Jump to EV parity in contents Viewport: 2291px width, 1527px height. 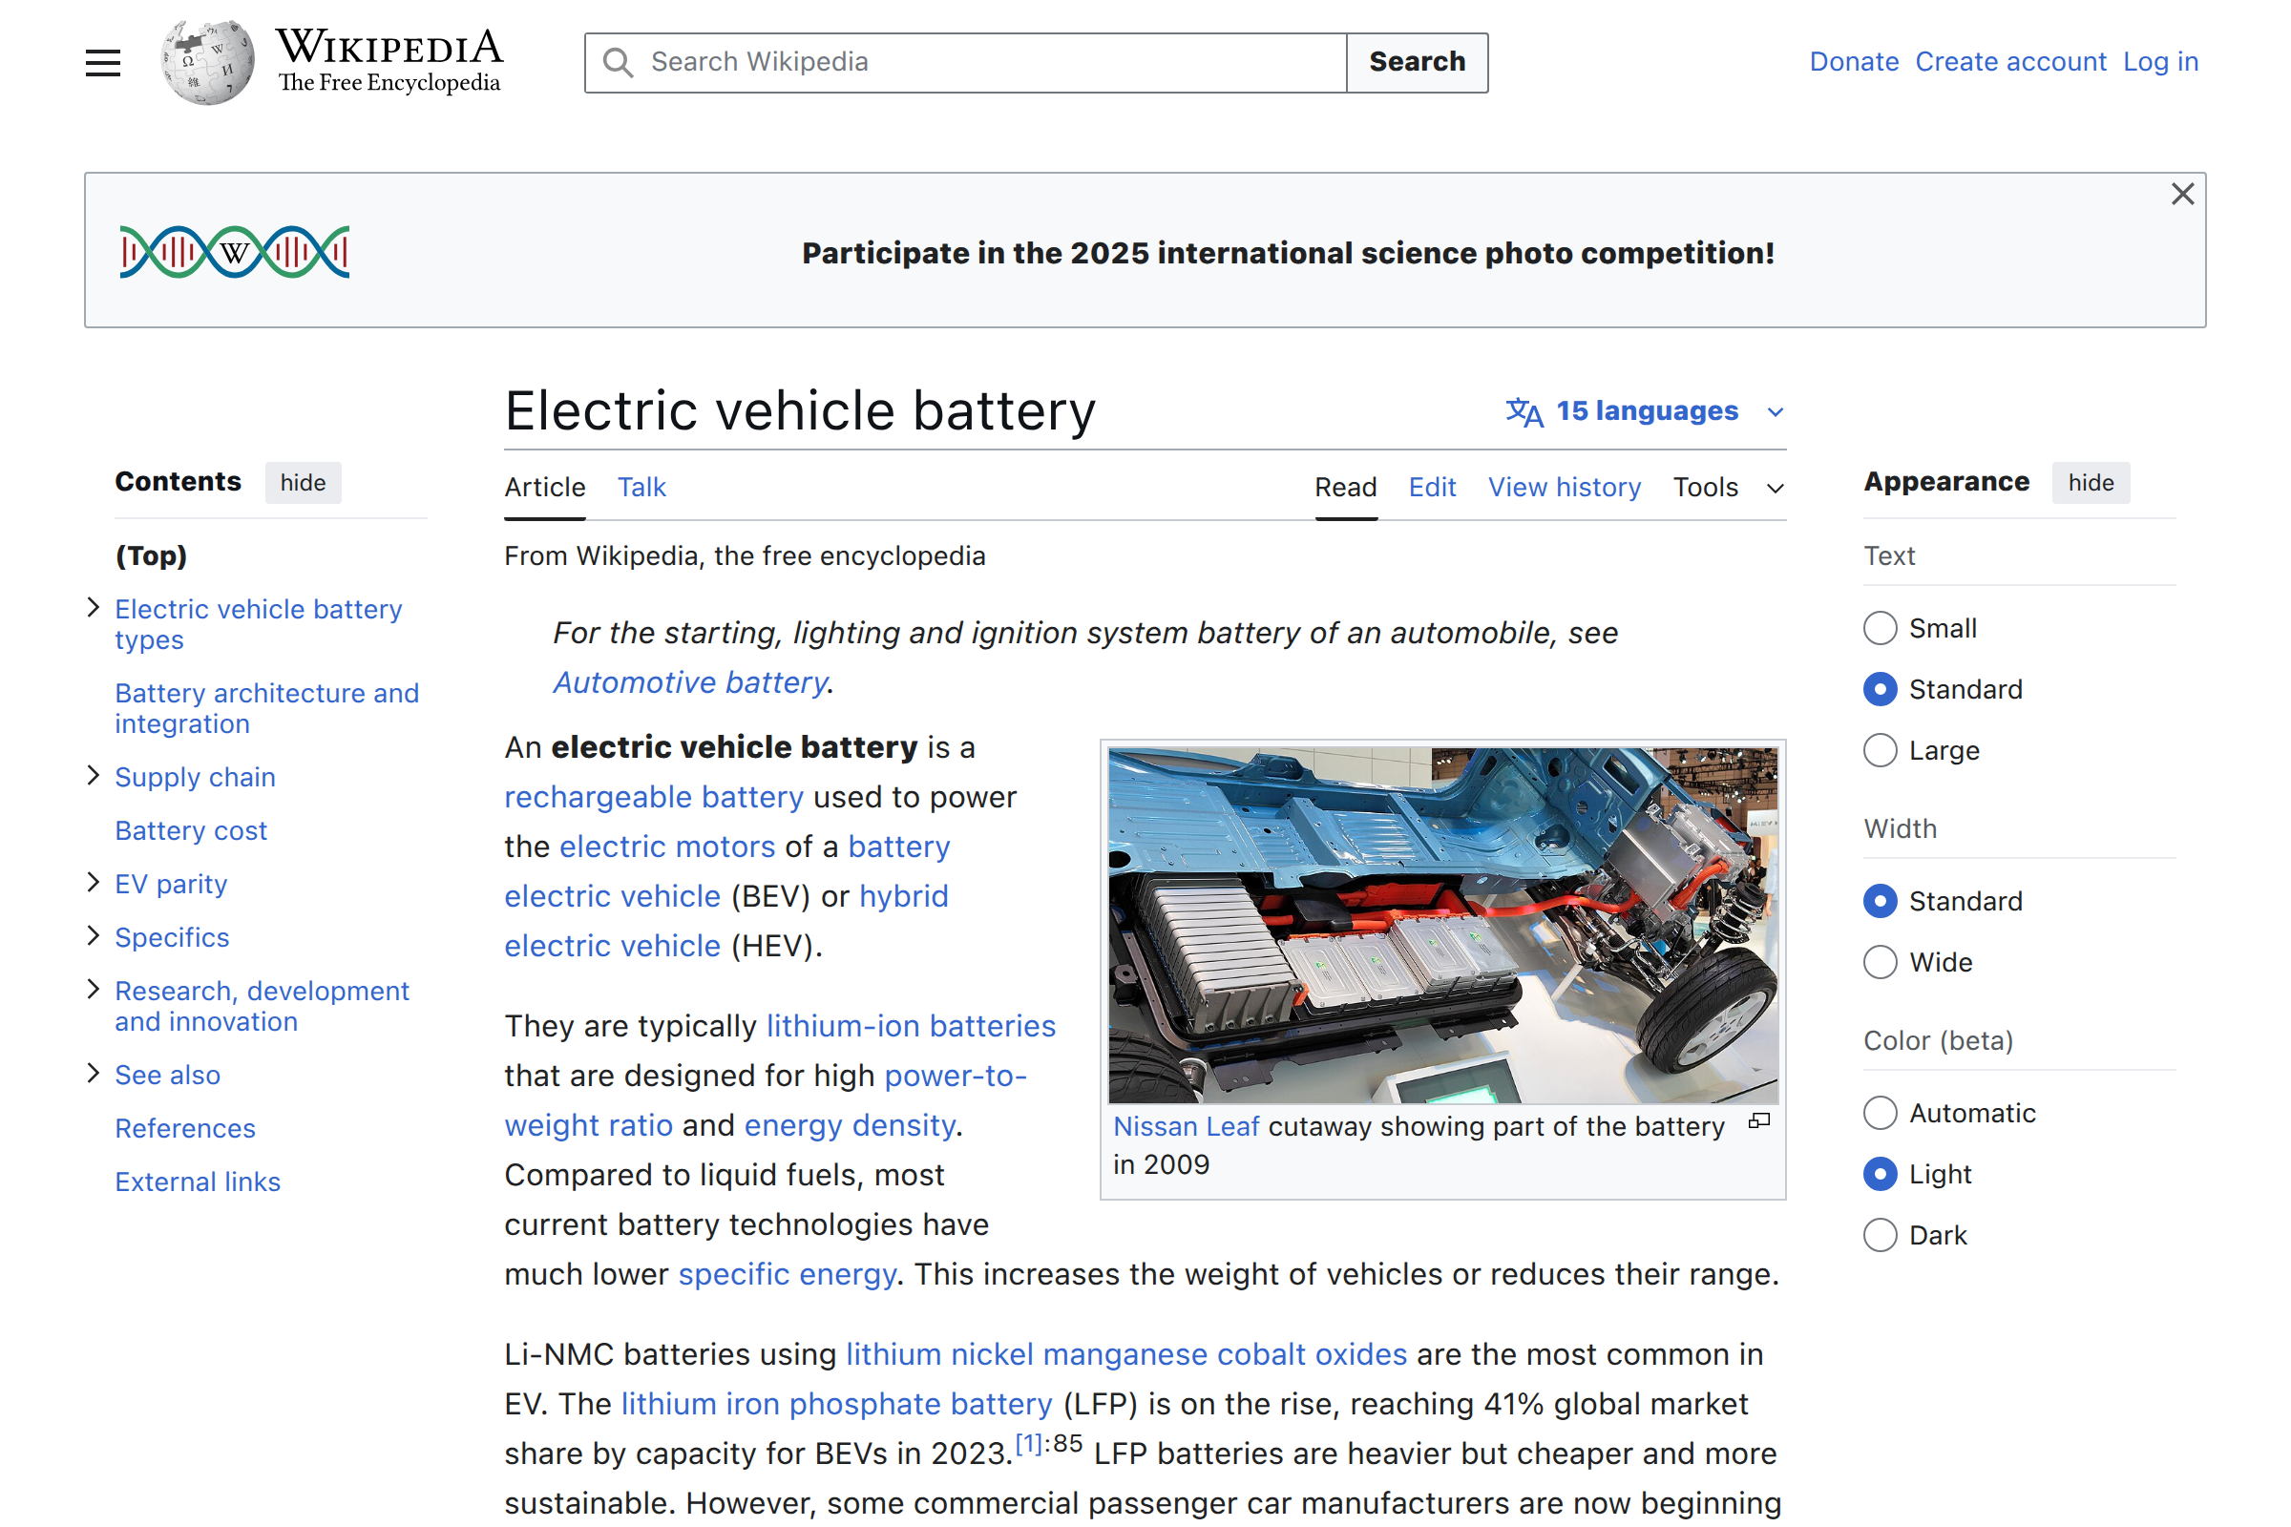pos(171,884)
